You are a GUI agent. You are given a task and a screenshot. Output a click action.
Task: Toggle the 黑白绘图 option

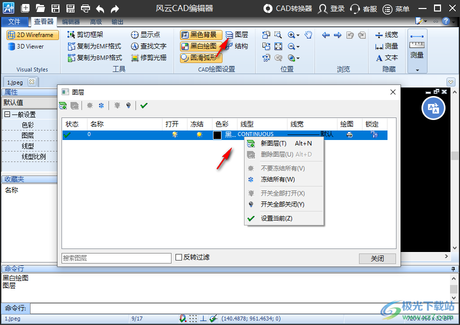pyautogui.click(x=201, y=46)
